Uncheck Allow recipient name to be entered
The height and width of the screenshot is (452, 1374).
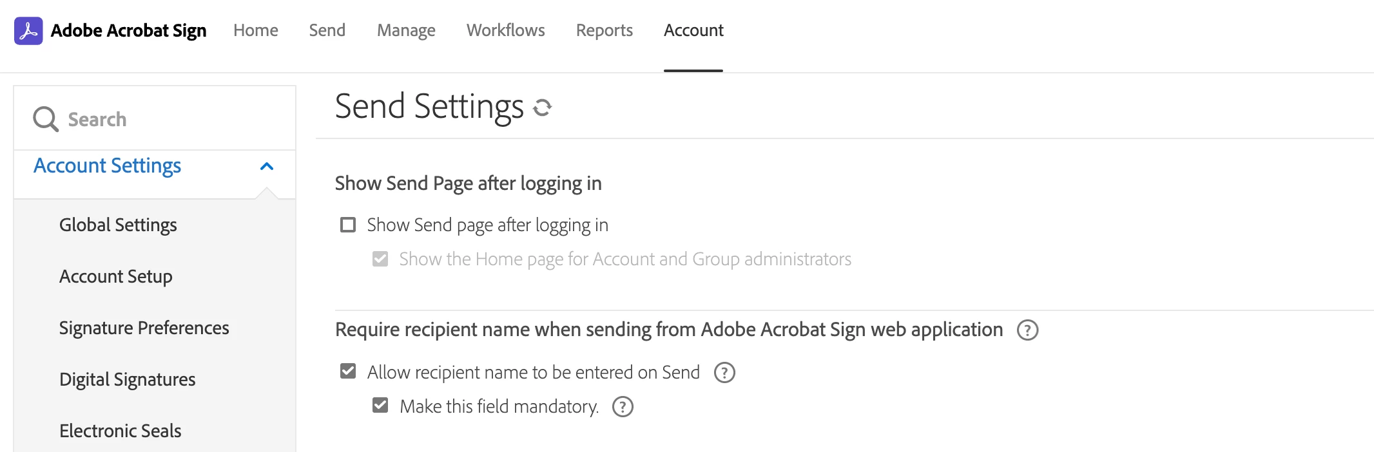pos(348,372)
